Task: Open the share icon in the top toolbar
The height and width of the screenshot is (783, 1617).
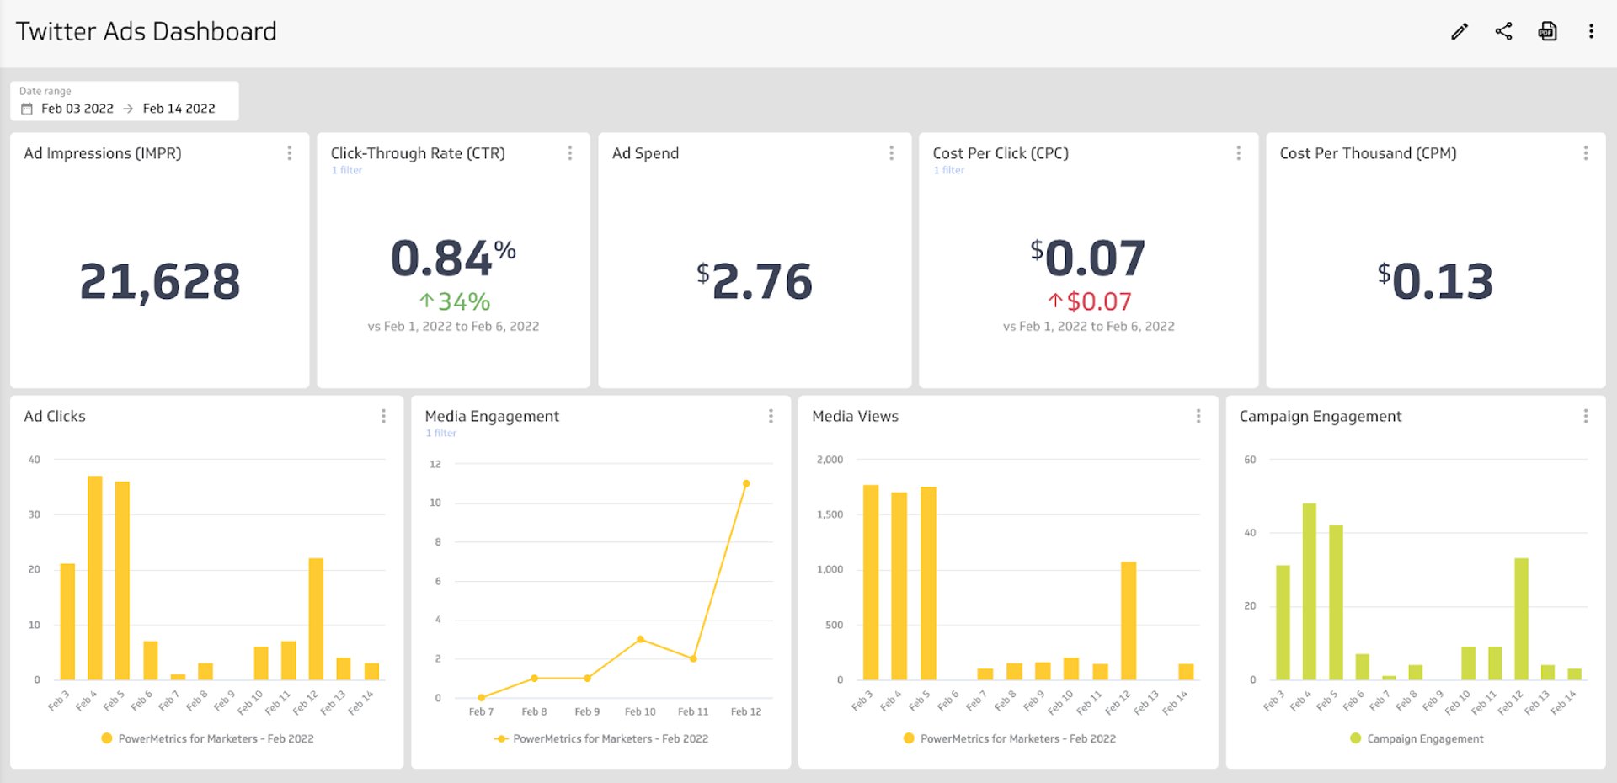Action: tap(1504, 31)
